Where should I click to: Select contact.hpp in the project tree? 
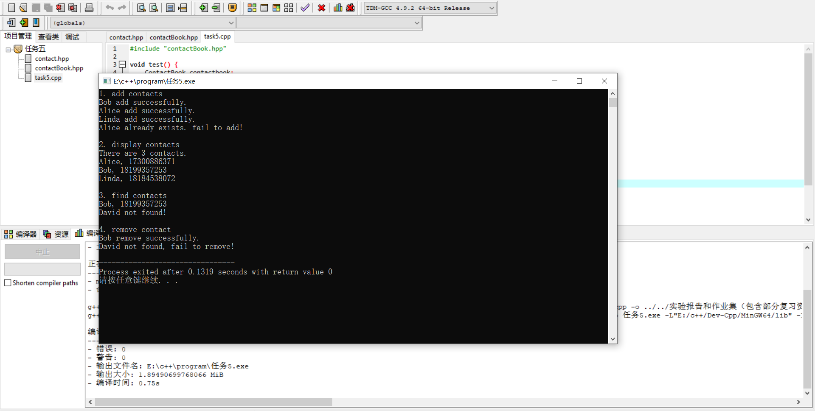(x=52, y=59)
